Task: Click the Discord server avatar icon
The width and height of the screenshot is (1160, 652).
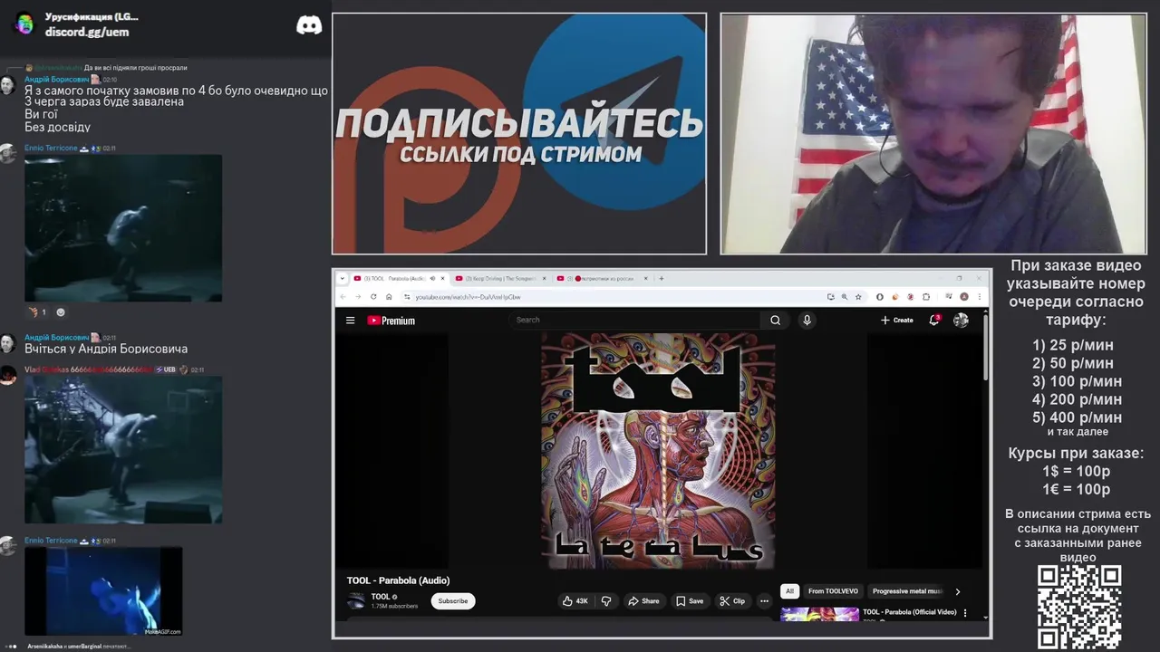Action: (x=24, y=24)
